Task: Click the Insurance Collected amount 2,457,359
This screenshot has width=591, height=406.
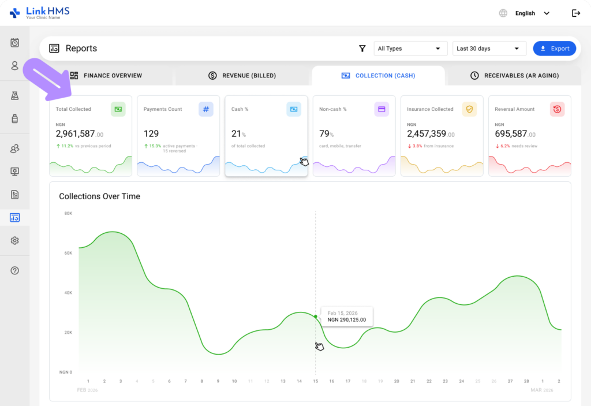Action: click(x=431, y=134)
